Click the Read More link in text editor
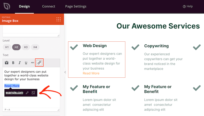Viewport: 204px width, 116px height. click(12, 86)
